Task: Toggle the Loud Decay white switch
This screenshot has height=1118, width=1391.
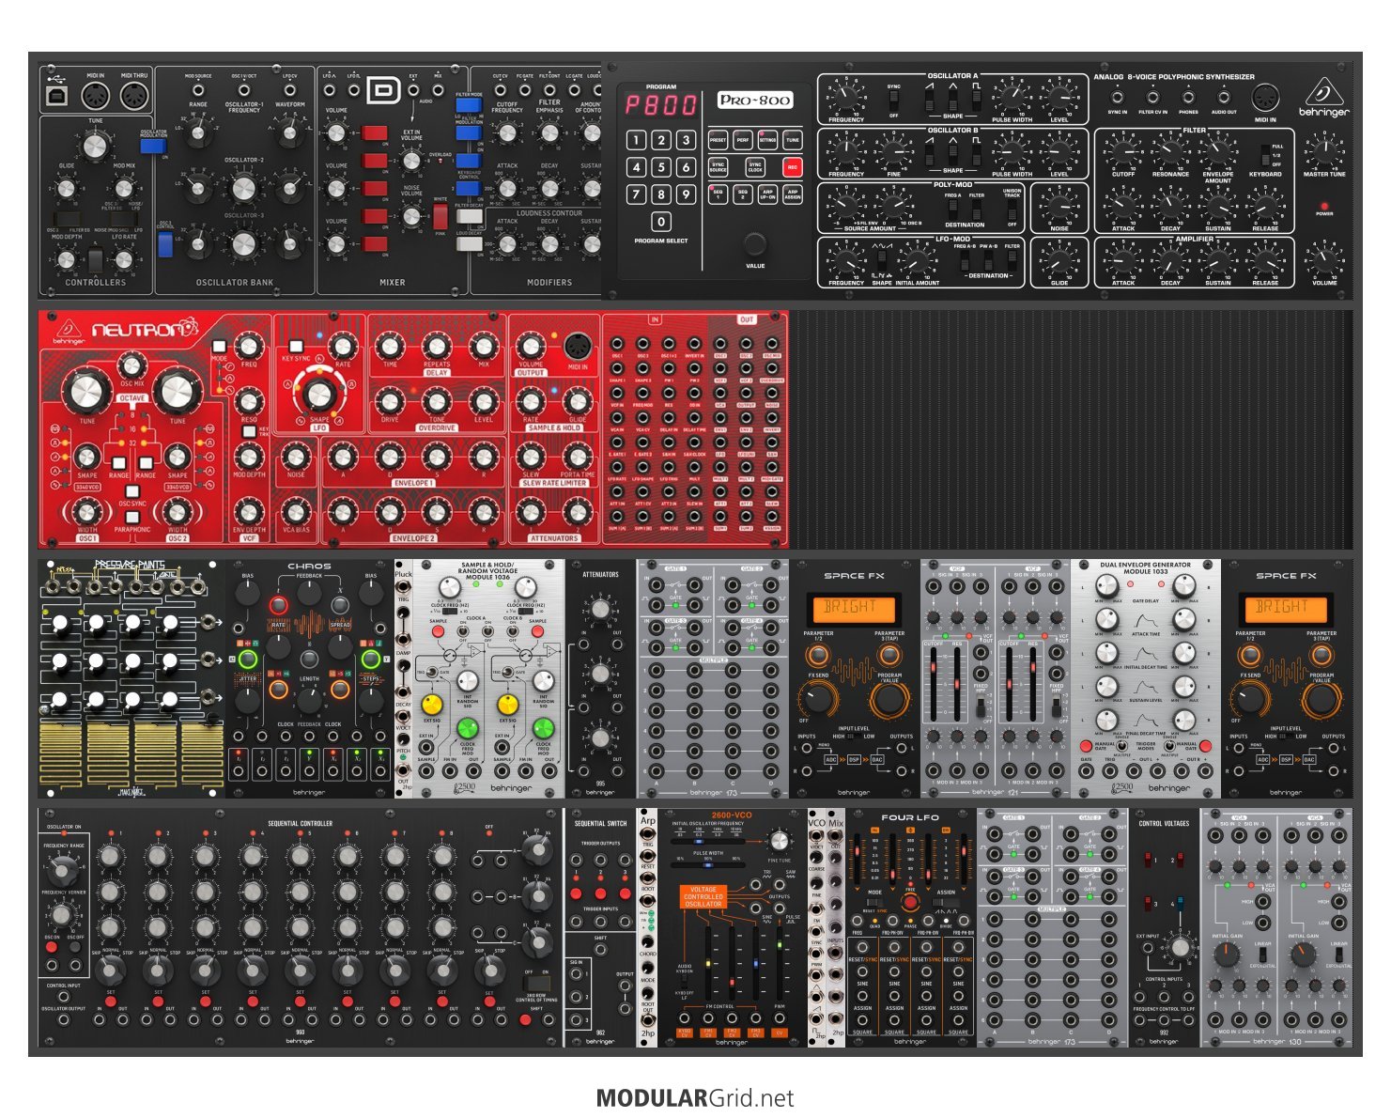Action: 469,244
